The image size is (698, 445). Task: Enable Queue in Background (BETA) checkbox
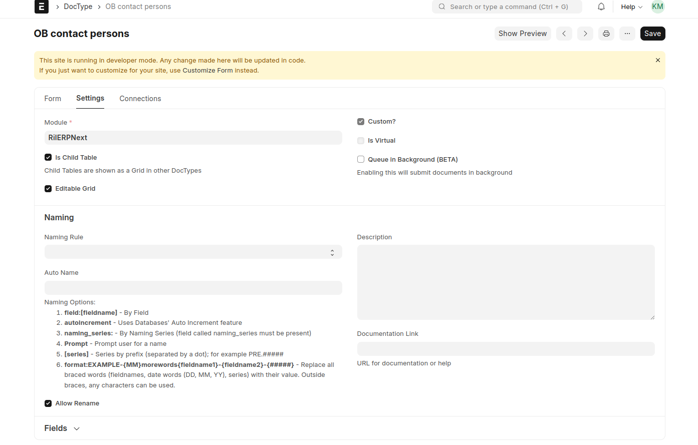click(x=361, y=159)
